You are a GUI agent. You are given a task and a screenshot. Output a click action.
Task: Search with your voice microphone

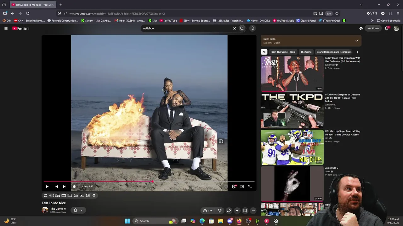(253, 28)
